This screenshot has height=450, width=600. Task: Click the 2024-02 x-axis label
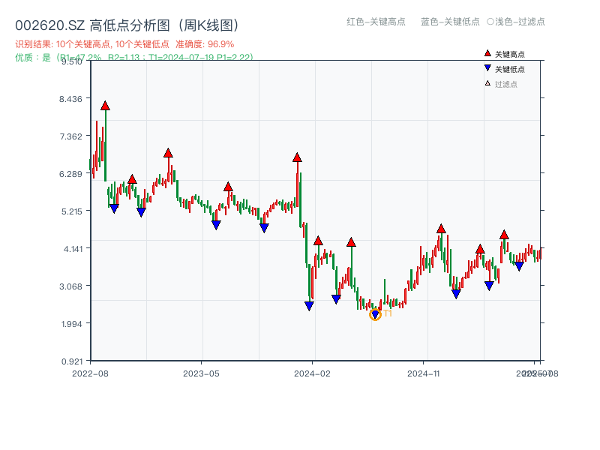click(312, 373)
